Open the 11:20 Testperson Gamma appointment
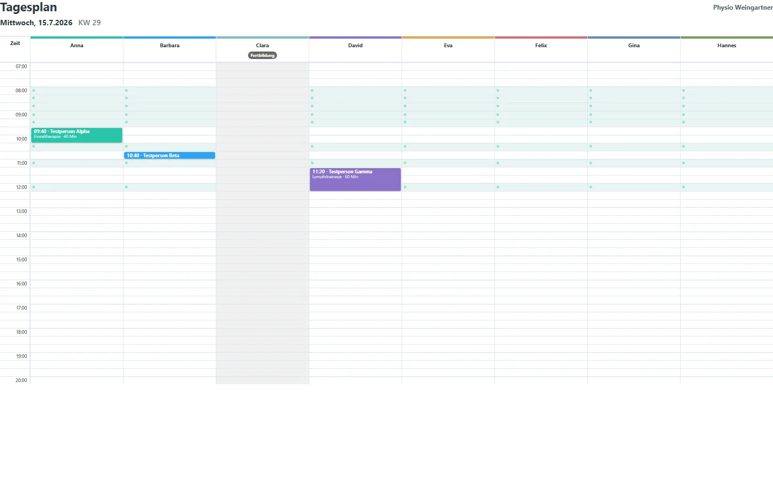The height and width of the screenshot is (483, 773). 355,179
